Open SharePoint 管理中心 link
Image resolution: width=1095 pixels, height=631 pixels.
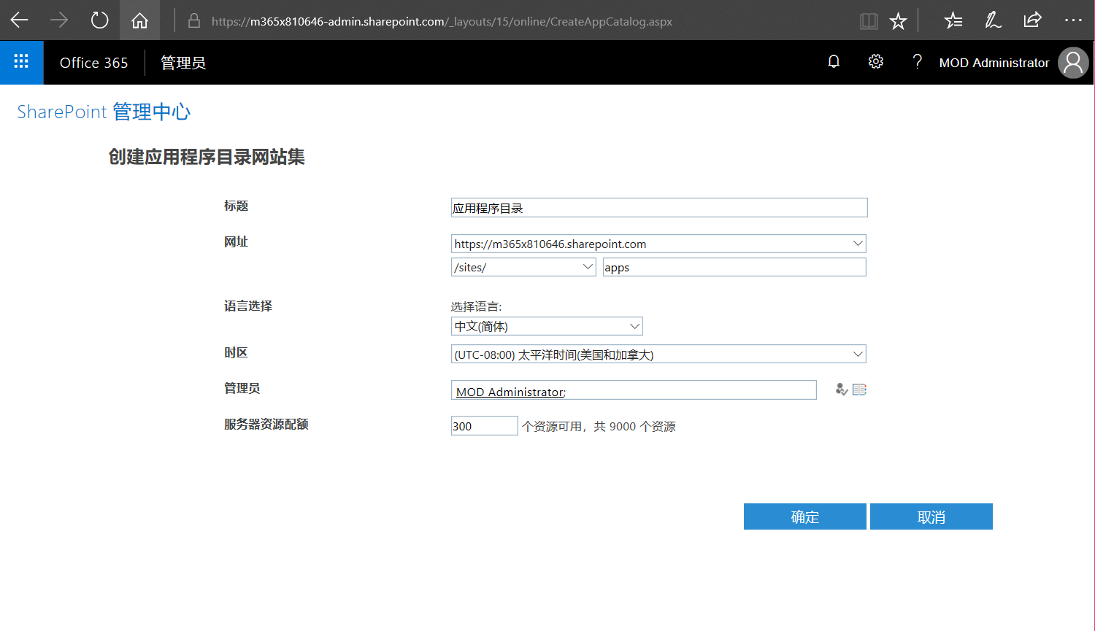(104, 111)
